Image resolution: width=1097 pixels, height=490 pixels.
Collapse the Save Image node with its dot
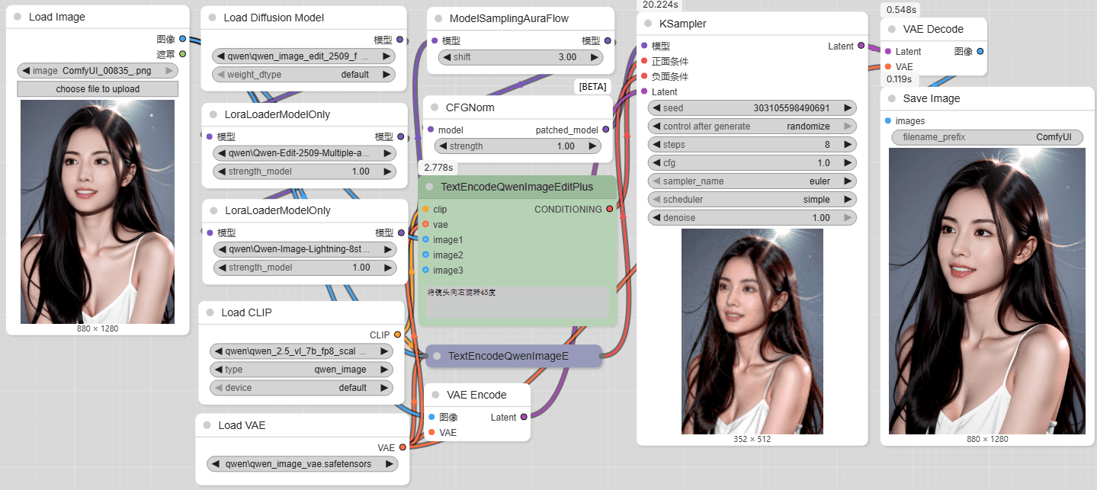[892, 98]
